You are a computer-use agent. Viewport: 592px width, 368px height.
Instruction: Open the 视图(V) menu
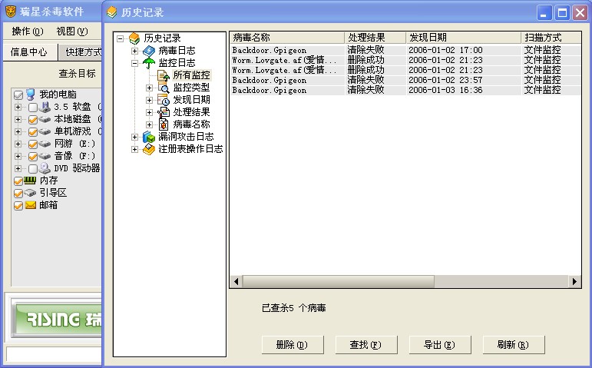(72, 31)
